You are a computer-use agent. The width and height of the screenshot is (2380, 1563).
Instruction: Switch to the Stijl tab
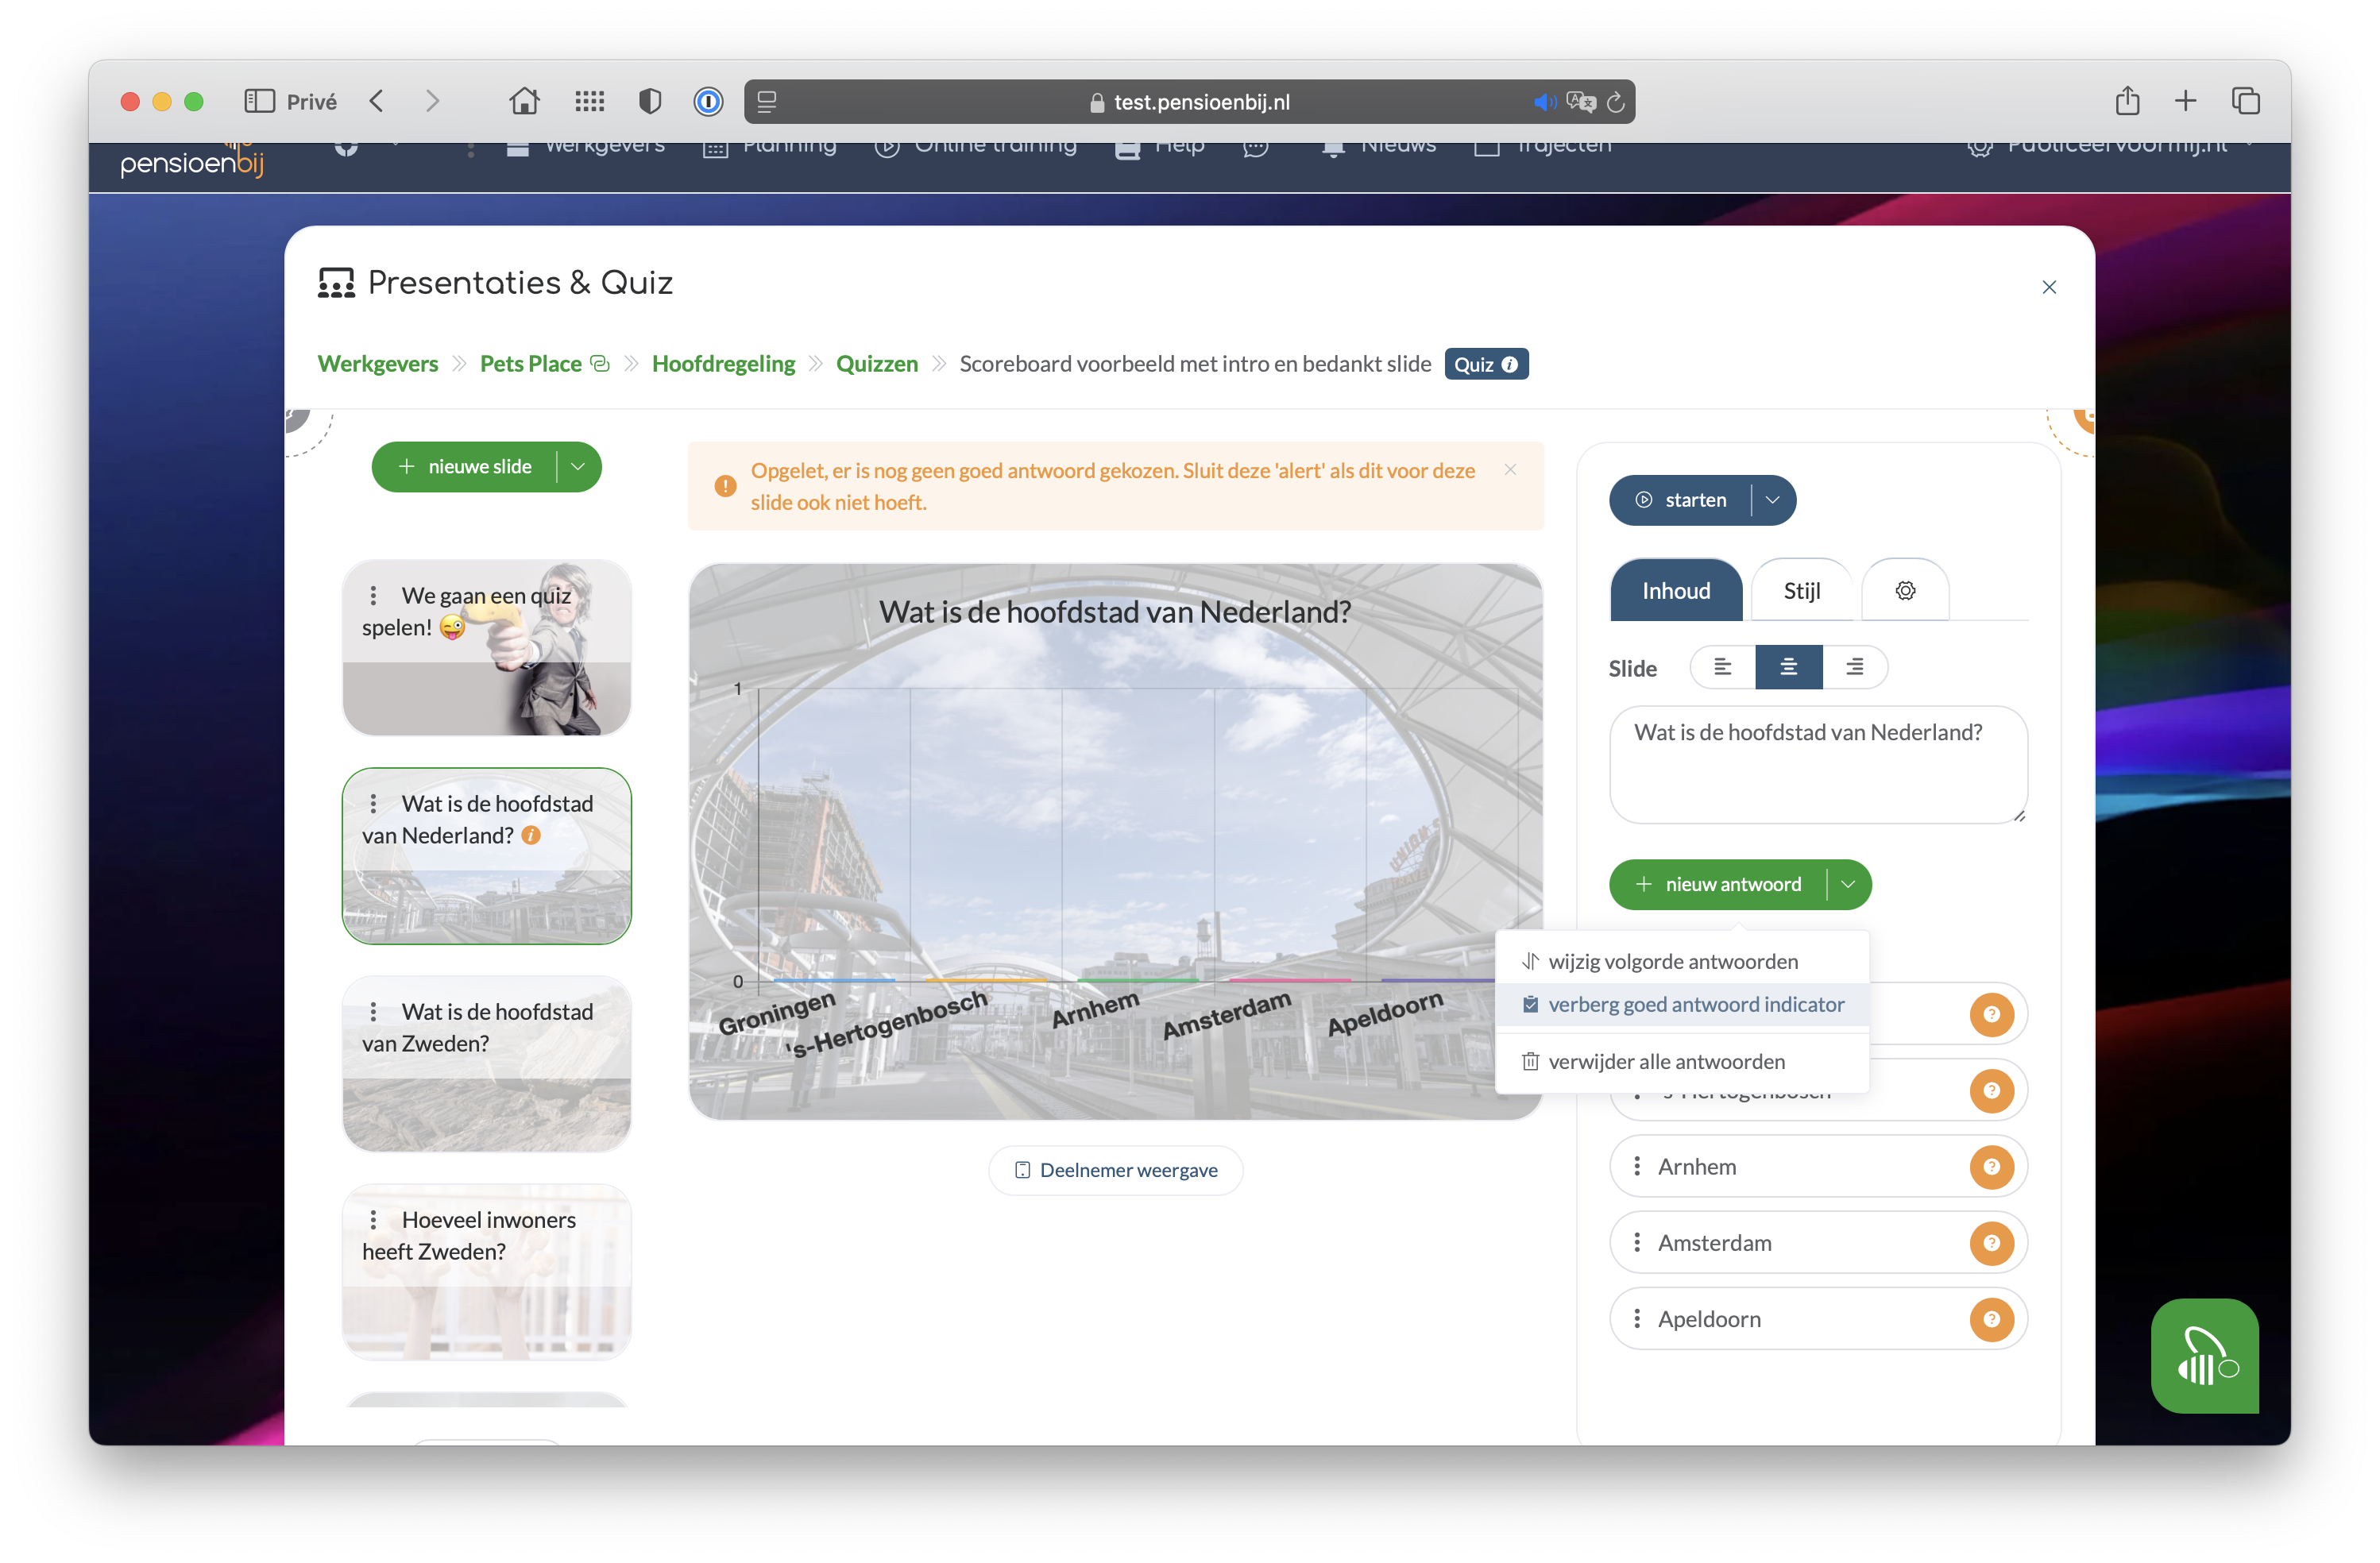(1801, 590)
